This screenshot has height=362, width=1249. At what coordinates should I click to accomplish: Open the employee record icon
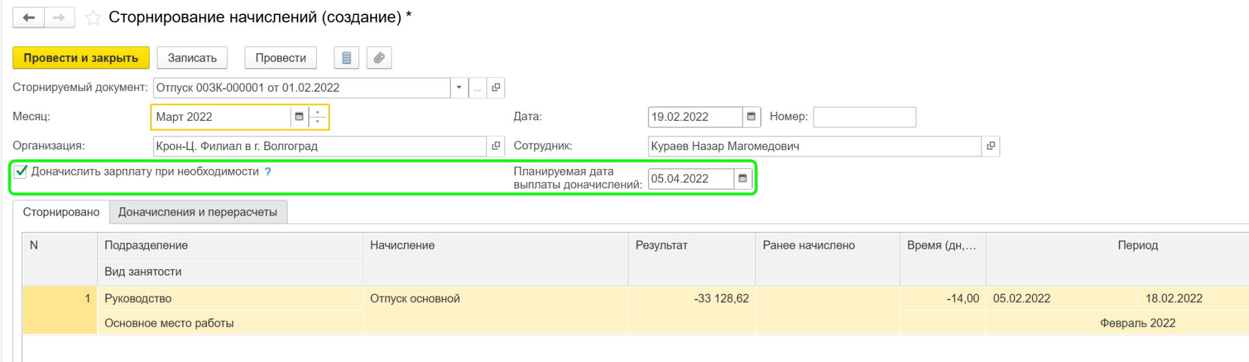pyautogui.click(x=990, y=146)
